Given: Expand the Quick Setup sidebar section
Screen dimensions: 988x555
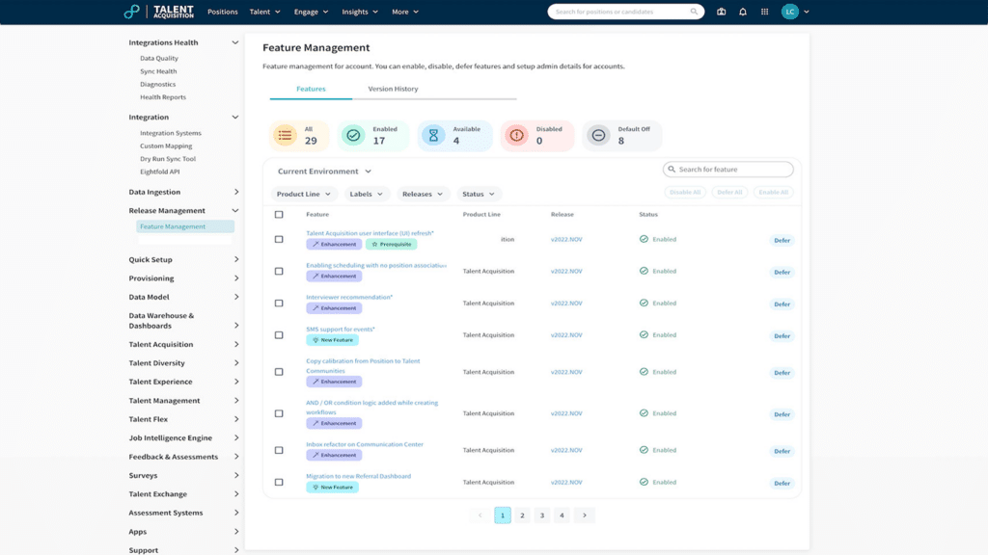Looking at the screenshot, I should pos(236,259).
